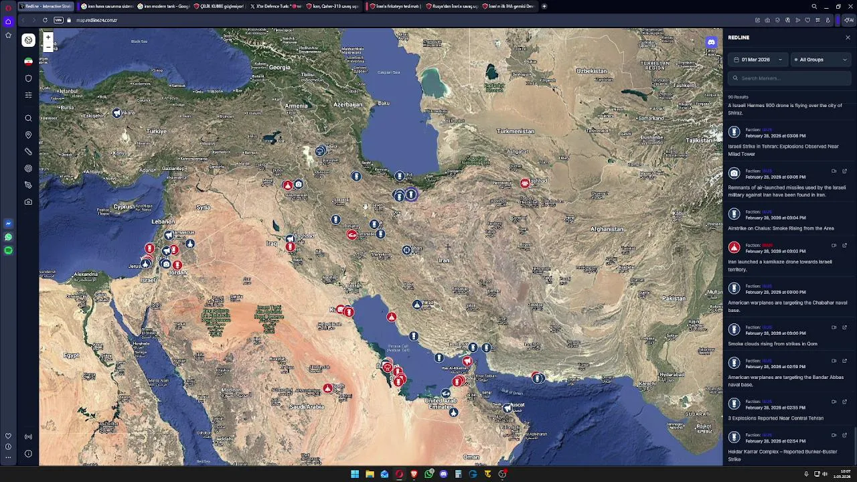Click the blue marker near Tabriz
This screenshot has height=482, width=857.
click(321, 151)
